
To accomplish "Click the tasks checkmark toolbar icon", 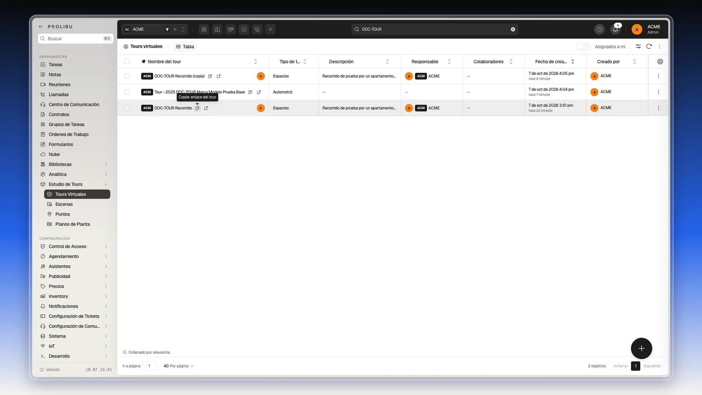I will 244,29.
